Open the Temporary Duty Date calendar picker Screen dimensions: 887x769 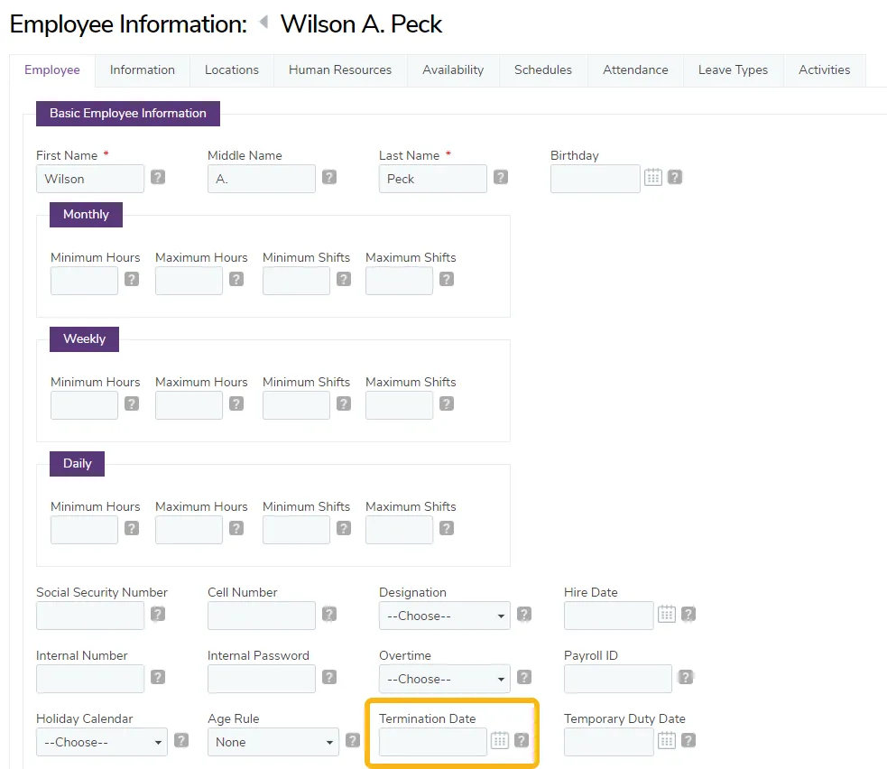coord(667,740)
